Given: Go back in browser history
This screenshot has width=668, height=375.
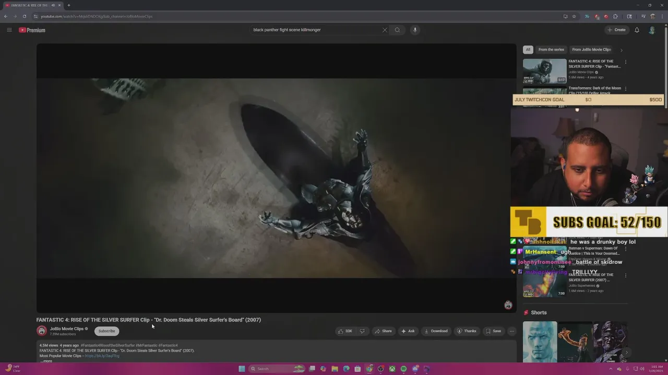Looking at the screenshot, I should 6,16.
